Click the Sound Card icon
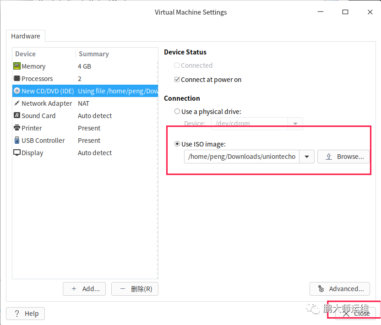The height and width of the screenshot is (325, 381). tap(17, 116)
